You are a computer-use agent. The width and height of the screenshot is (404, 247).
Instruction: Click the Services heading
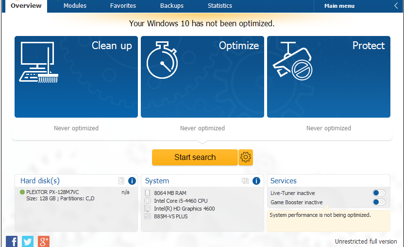[284, 181]
